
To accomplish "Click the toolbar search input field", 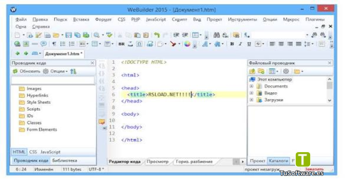I will click(x=278, y=35).
